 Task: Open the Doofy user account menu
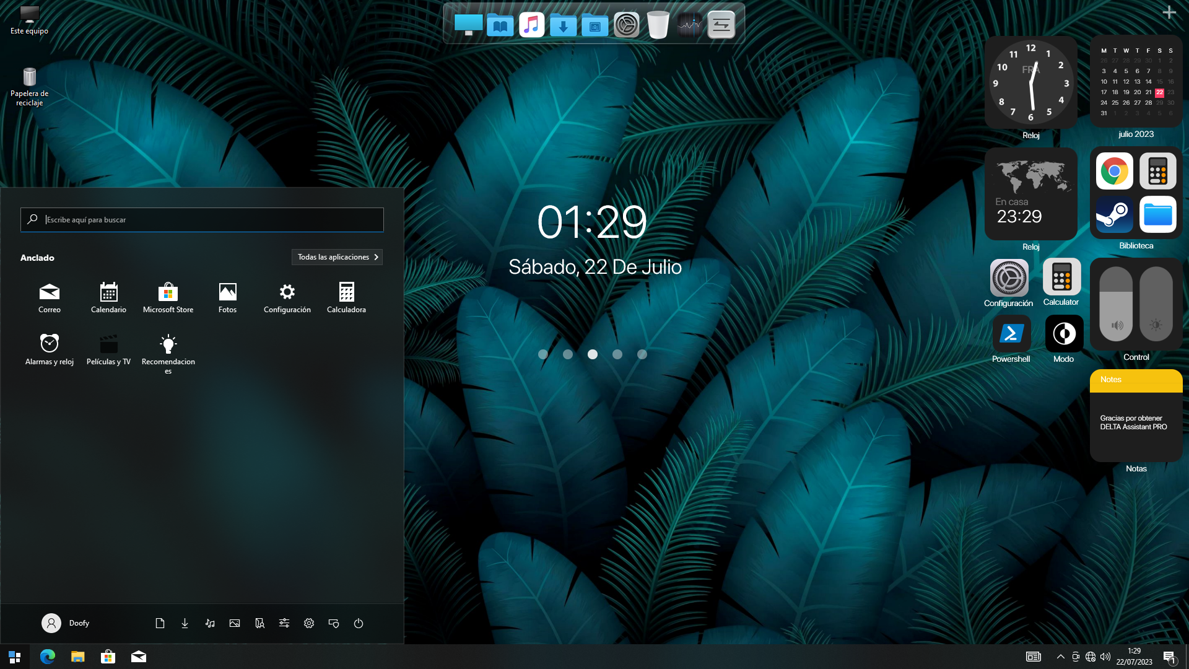[x=66, y=623]
